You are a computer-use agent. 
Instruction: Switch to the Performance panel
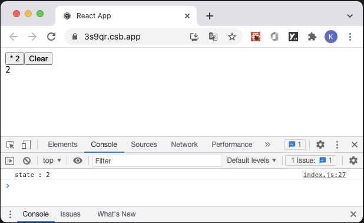pyautogui.click(x=231, y=145)
